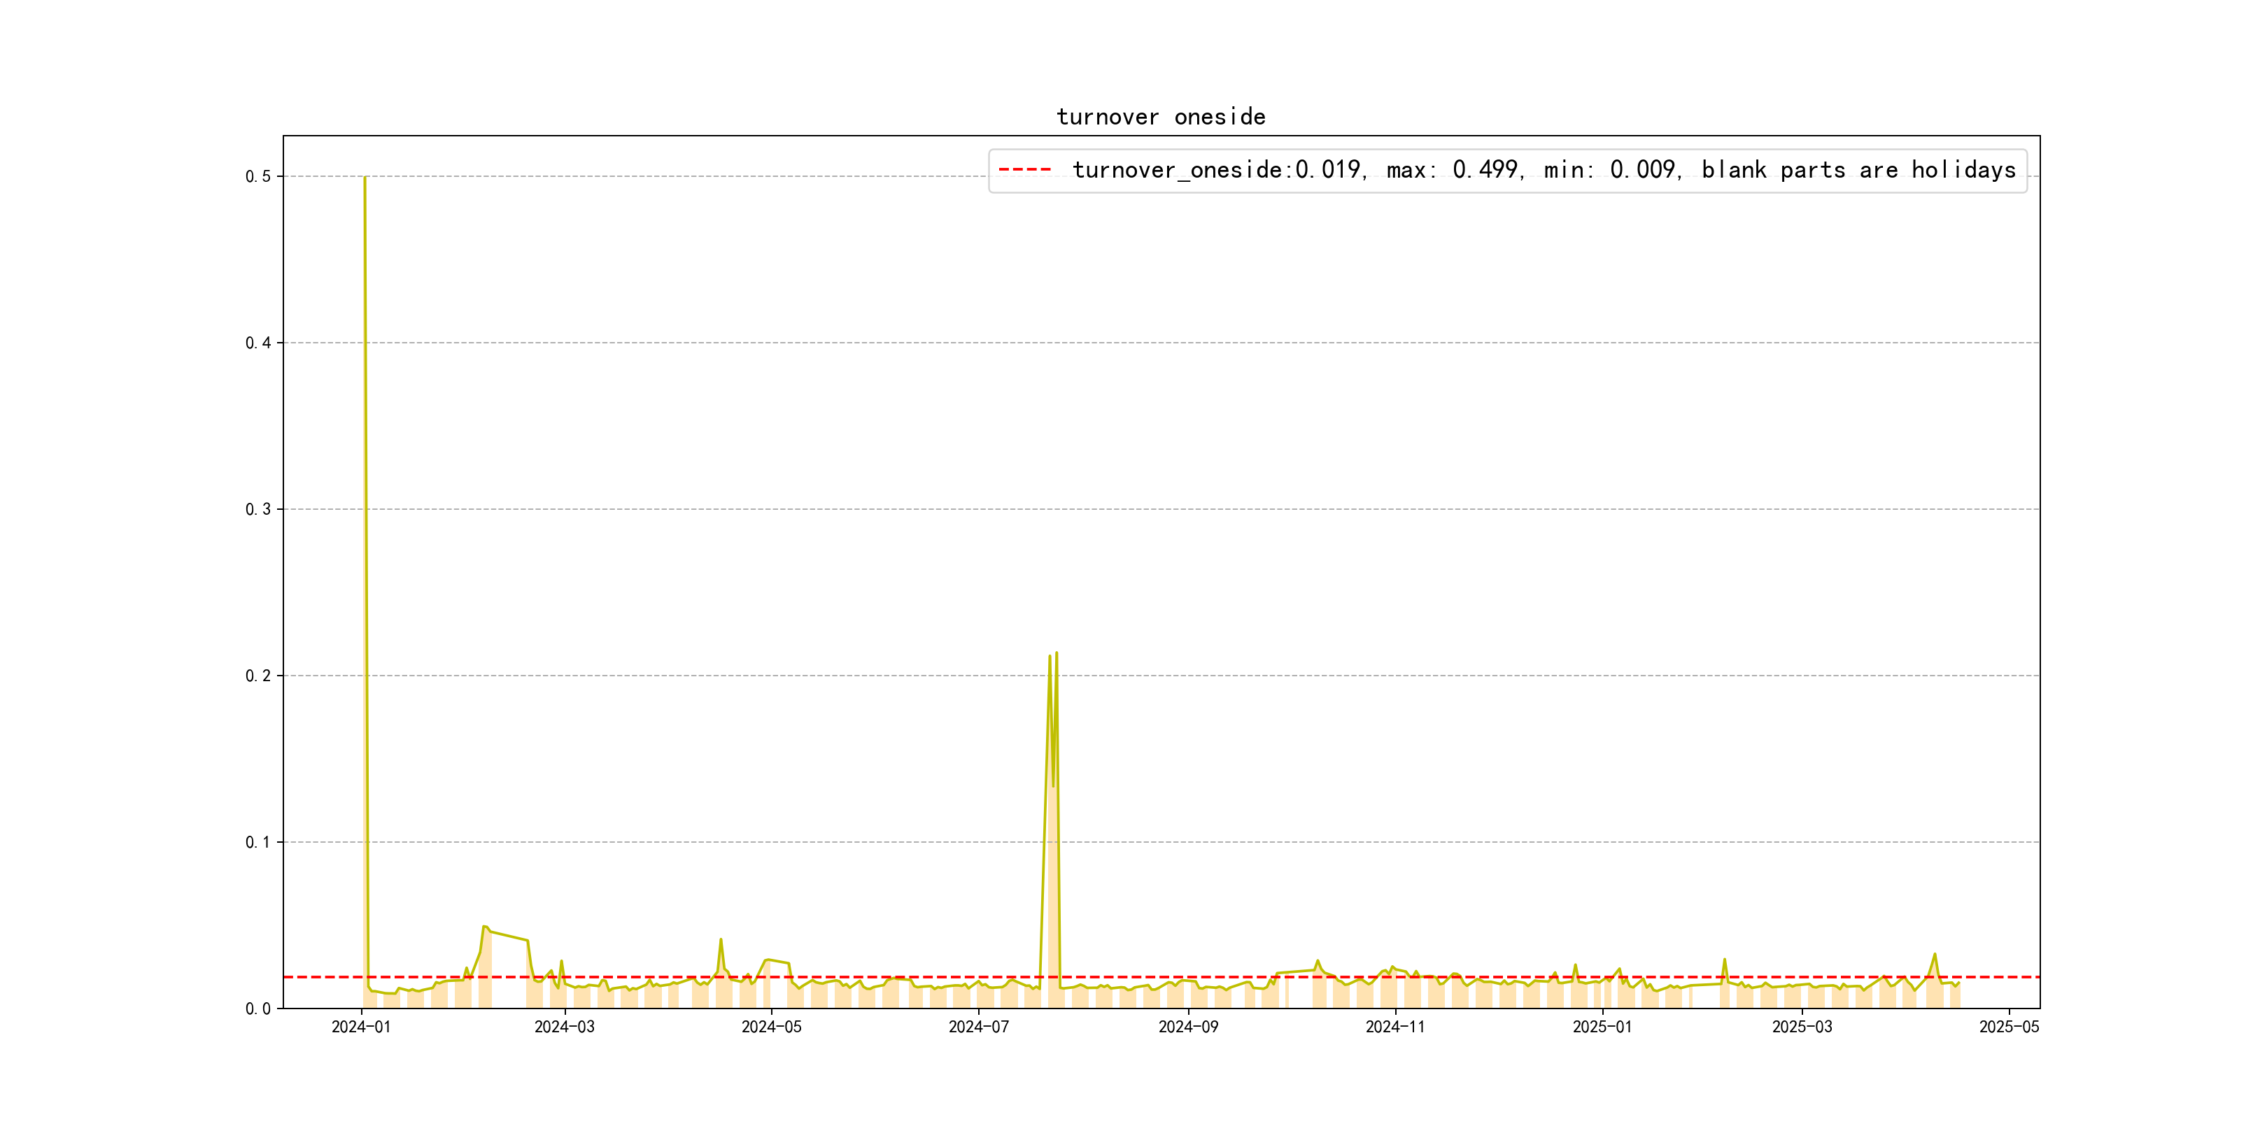Click the 2024-05 x-axis tick label

[x=771, y=1027]
